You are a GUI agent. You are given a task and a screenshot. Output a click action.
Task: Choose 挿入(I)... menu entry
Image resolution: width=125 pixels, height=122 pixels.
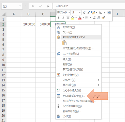[78, 59]
